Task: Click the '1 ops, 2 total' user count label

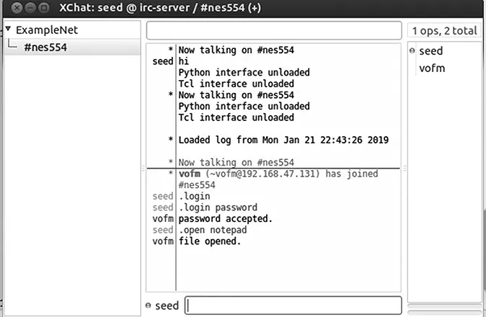Action: point(443,31)
